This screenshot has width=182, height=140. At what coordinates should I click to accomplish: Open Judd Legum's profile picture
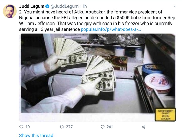10,11
